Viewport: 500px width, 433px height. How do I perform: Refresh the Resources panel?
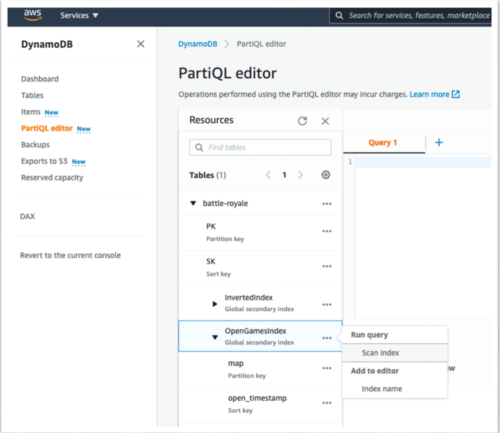pos(302,121)
